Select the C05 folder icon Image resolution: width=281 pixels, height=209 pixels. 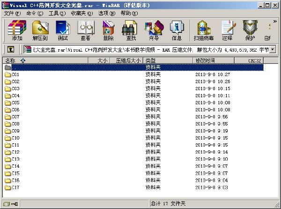(x=7, y=102)
